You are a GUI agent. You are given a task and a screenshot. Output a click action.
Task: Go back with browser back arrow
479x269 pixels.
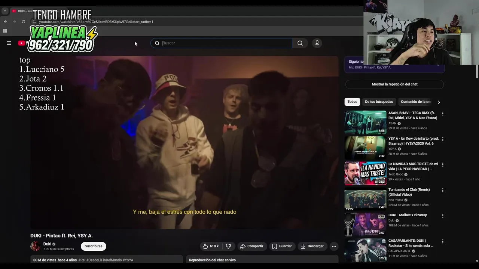5,22
